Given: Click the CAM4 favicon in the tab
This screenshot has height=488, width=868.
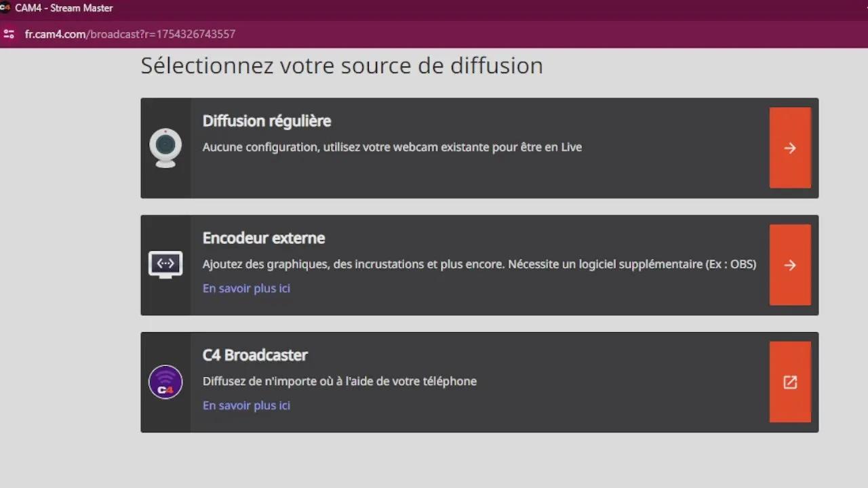Looking at the screenshot, I should pos(5,8).
